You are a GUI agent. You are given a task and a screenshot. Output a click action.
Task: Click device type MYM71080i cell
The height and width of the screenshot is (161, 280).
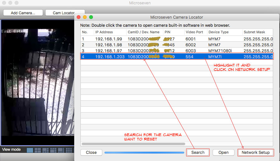click(220, 51)
